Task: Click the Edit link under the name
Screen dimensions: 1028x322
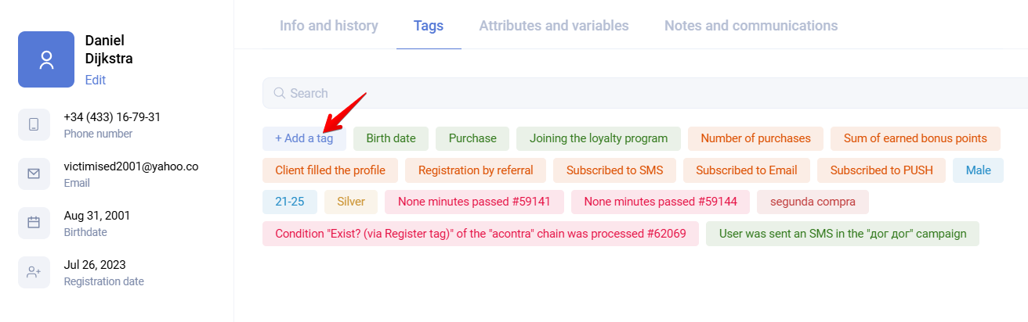Action: click(96, 80)
